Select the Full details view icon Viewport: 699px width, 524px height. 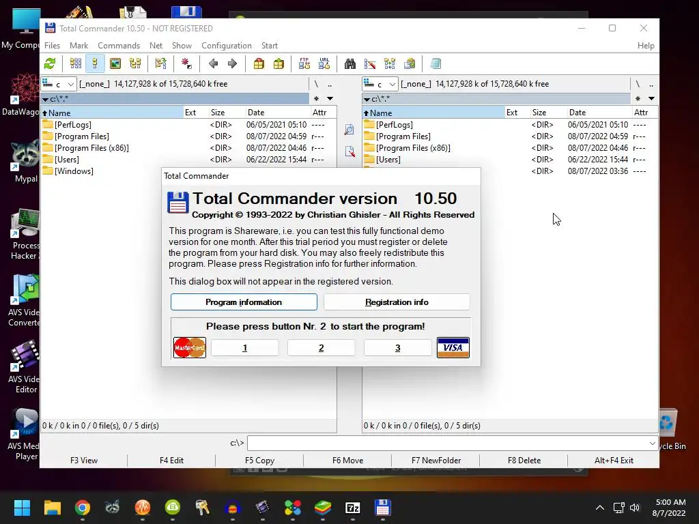click(x=96, y=63)
